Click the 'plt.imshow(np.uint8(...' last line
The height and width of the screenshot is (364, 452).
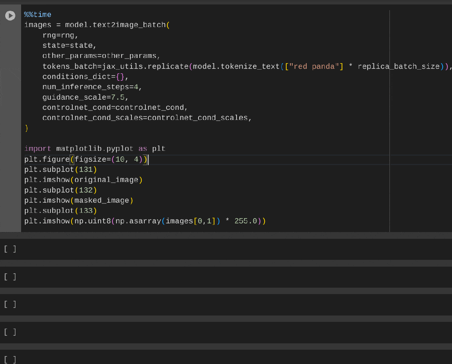click(x=145, y=221)
